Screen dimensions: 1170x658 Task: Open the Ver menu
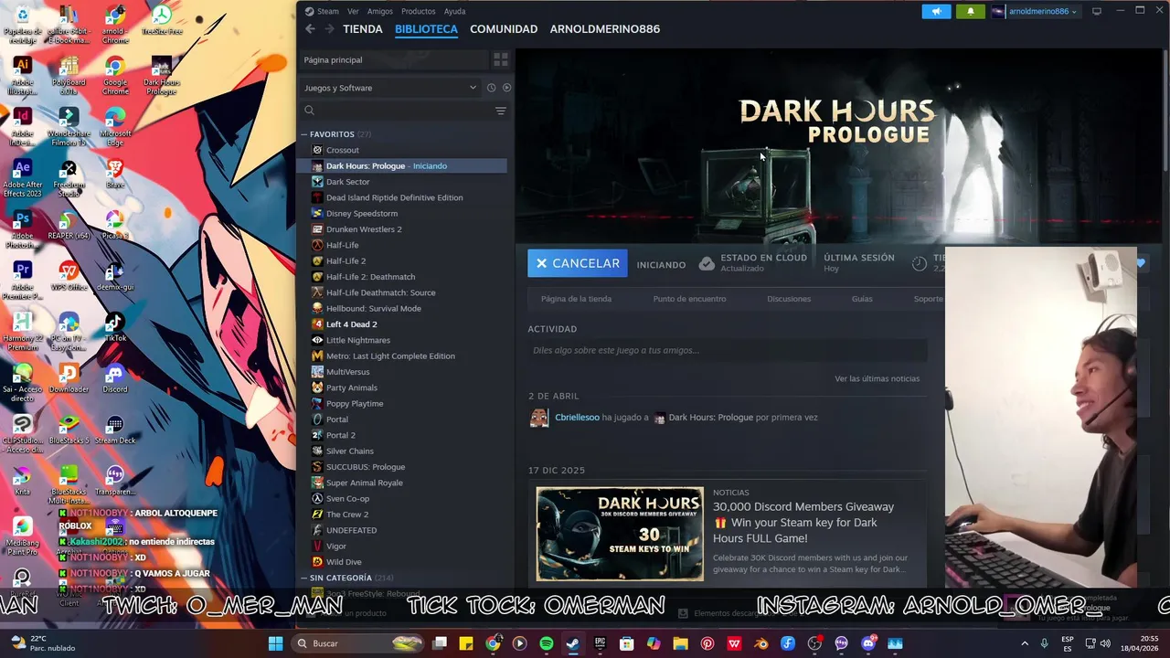[x=353, y=11]
